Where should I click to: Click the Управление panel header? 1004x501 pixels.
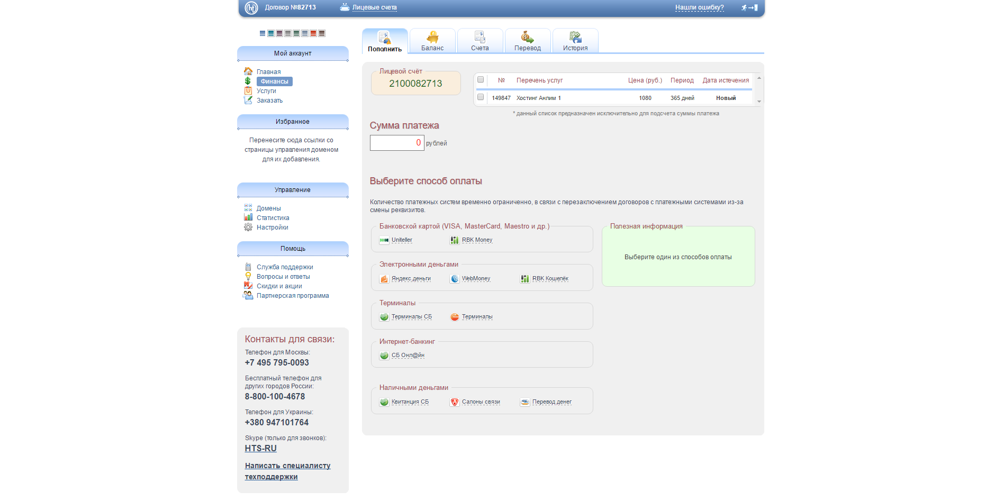point(293,190)
